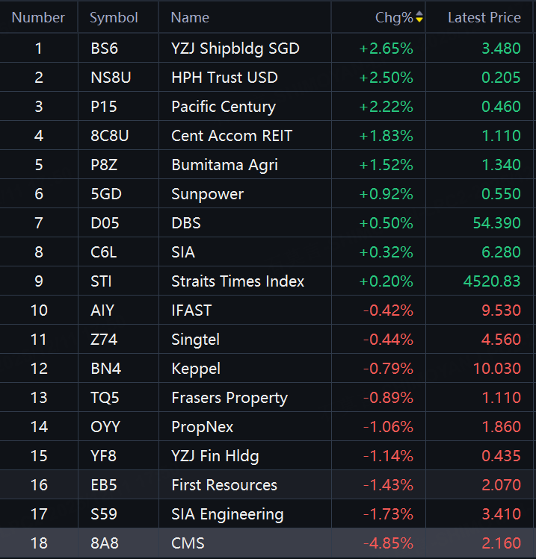The height and width of the screenshot is (559, 536).
Task: Click the Chg% sort arrow icon
Action: click(x=419, y=17)
